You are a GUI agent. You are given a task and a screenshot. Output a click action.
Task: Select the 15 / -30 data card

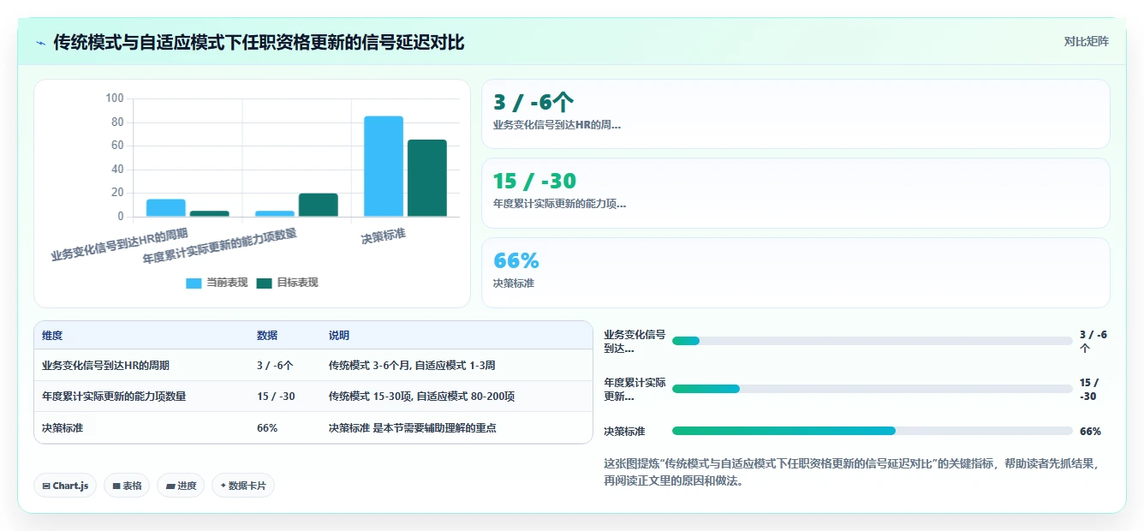point(795,193)
